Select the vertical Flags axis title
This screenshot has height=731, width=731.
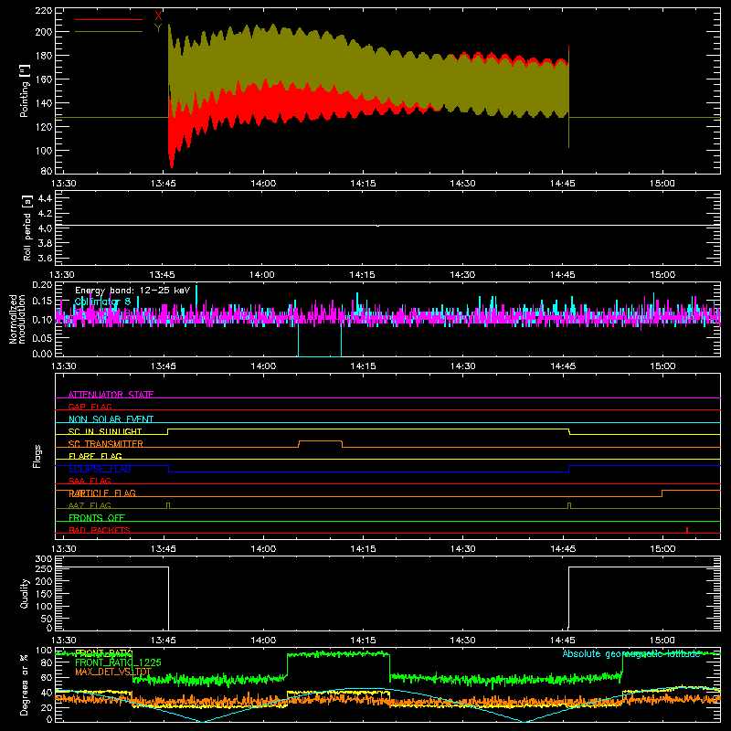tap(37, 456)
